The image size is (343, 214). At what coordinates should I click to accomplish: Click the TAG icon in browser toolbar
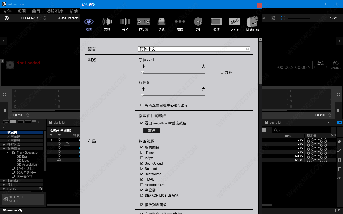[6, 122]
